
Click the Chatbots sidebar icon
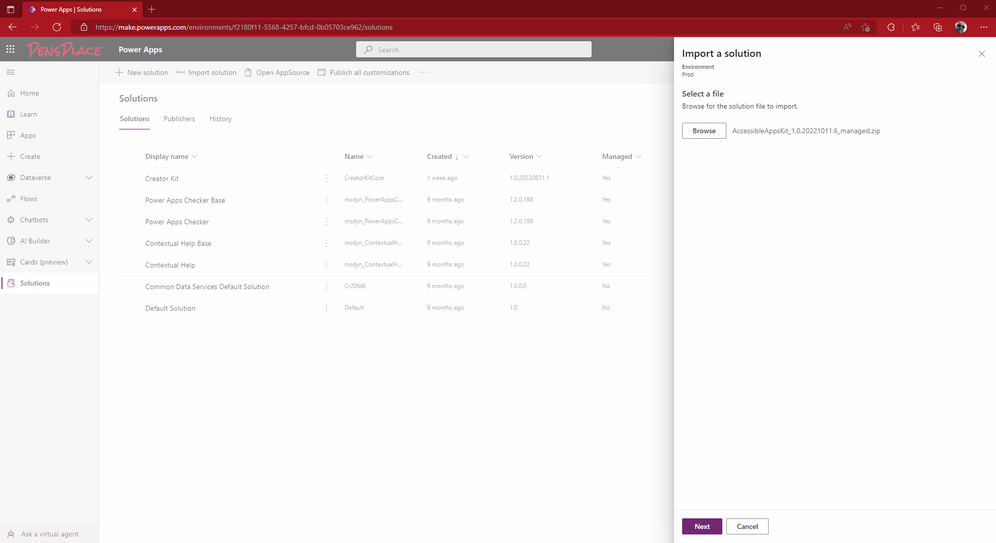(12, 219)
